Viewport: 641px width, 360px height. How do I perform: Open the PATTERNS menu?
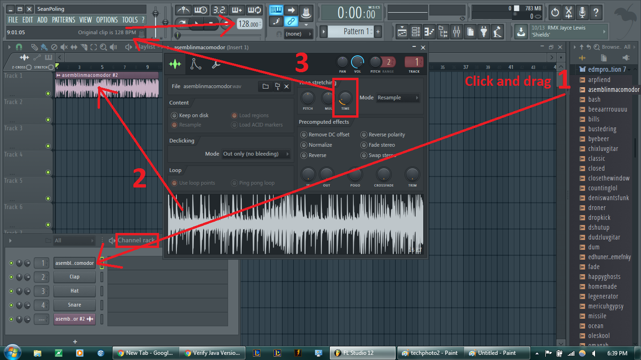(x=64, y=20)
